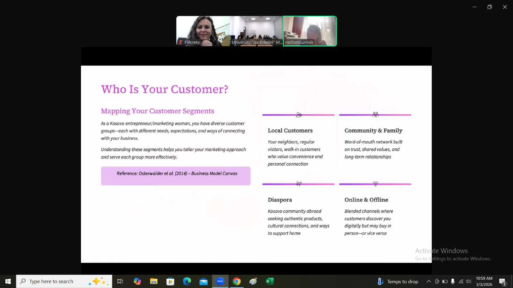
Task: Launch Microsoft Edge browser
Action: pos(187,282)
